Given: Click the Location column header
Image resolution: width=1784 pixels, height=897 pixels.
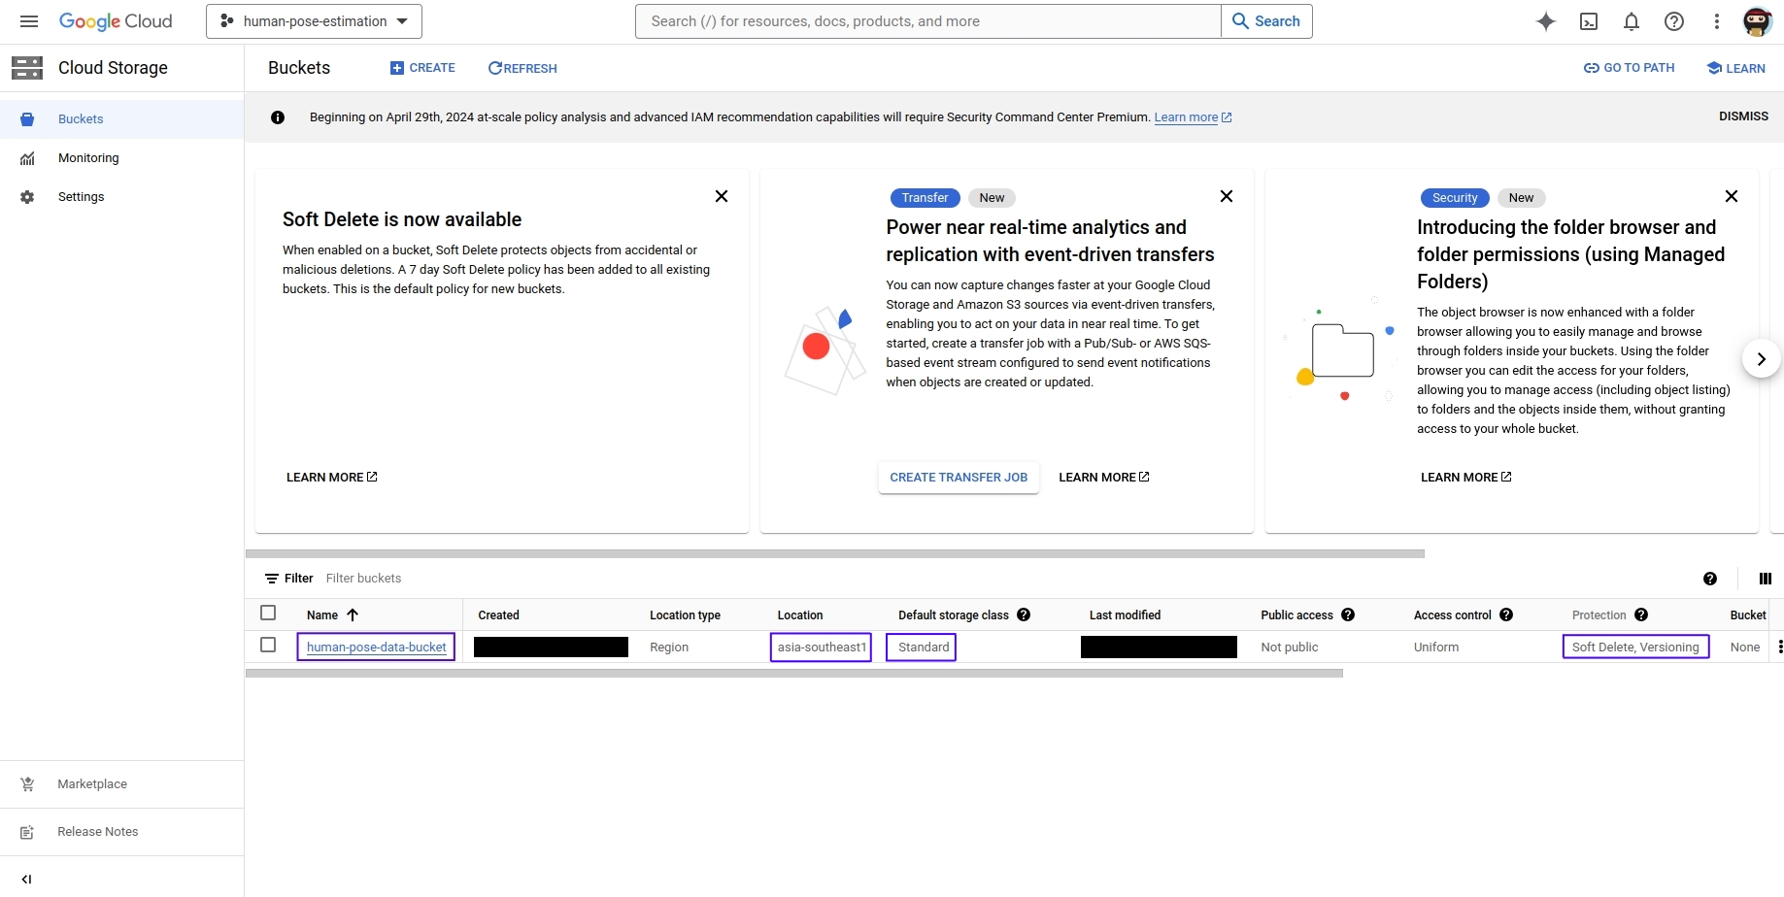Looking at the screenshot, I should point(800,615).
